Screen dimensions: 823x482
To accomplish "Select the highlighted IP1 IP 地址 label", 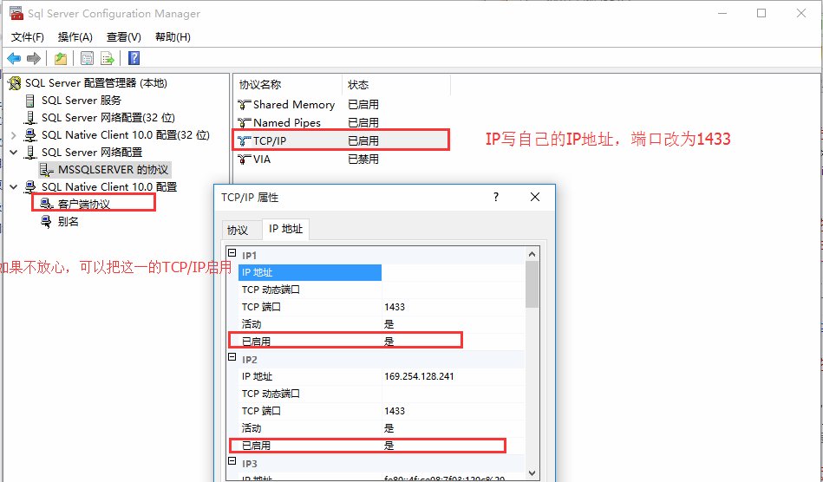I will [310, 272].
